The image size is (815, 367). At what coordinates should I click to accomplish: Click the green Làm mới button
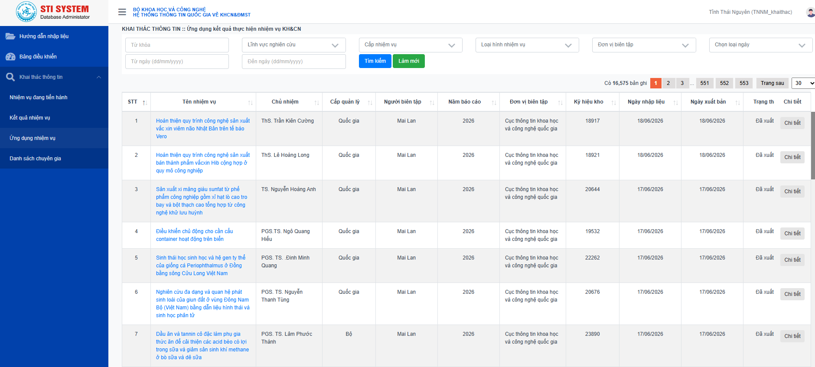[x=409, y=61]
